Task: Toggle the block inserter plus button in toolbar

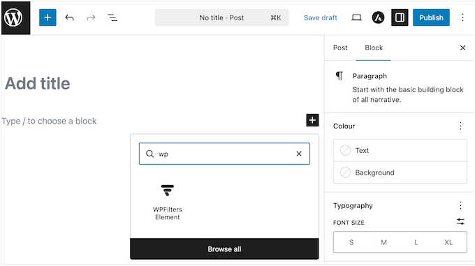Action: click(x=47, y=17)
